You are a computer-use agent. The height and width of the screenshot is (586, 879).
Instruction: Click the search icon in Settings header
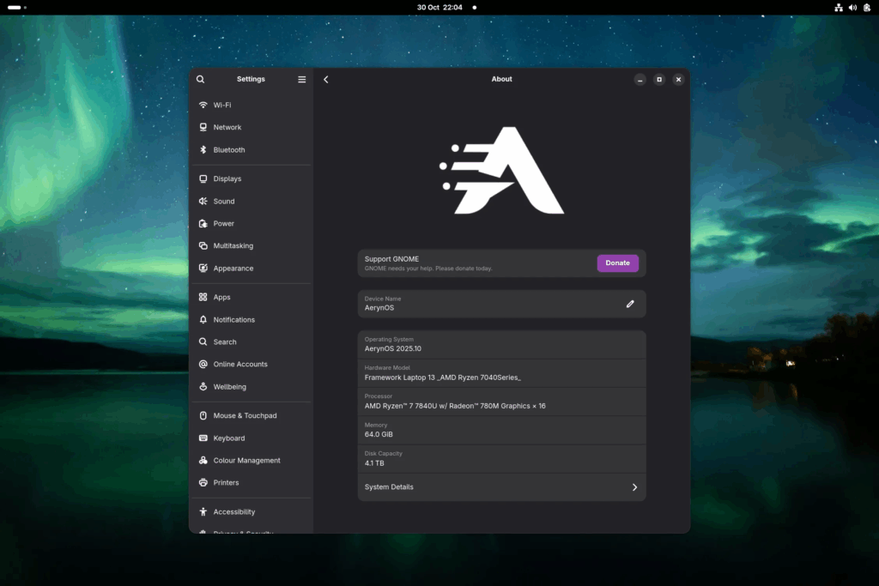point(200,79)
